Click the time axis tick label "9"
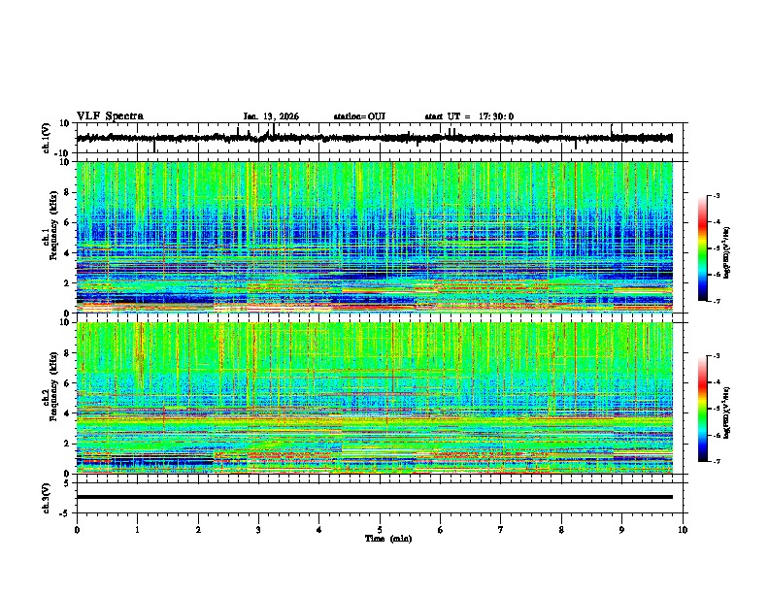This screenshot has height=594, width=769. (621, 530)
